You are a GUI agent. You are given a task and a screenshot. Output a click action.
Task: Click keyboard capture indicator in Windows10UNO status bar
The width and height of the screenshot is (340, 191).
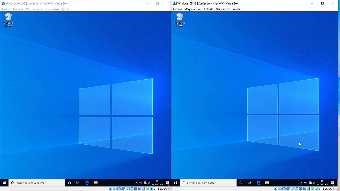point(151,189)
